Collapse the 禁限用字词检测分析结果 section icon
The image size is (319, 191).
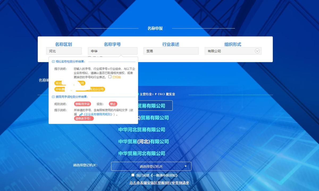(x=53, y=97)
